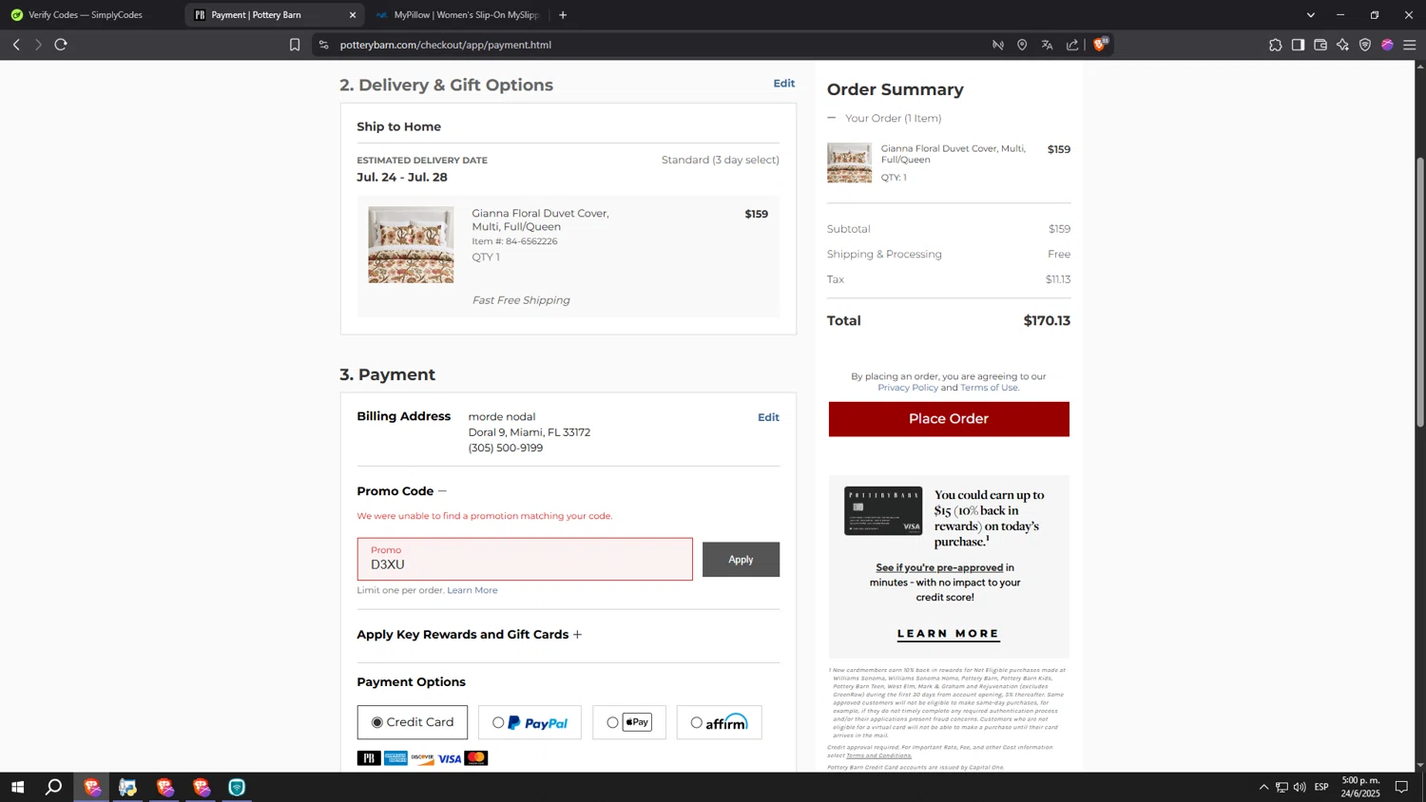The height and width of the screenshot is (802, 1426).
Task: Select PayPal payment option
Action: click(x=530, y=722)
